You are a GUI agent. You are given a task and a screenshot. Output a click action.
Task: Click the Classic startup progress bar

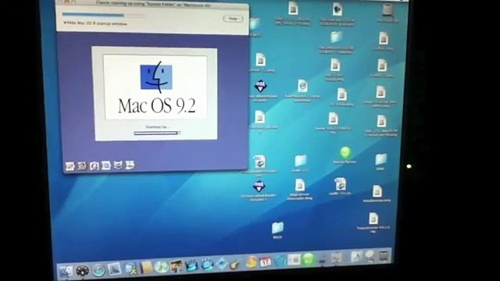(103, 15)
